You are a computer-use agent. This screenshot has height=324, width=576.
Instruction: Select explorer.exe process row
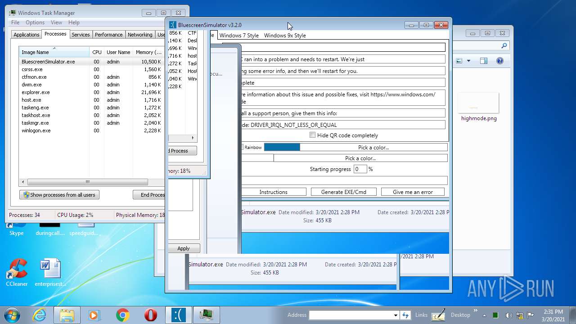pos(91,92)
